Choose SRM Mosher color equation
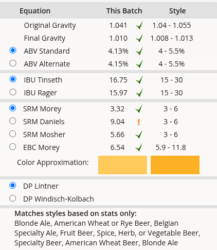The height and width of the screenshot is (250, 217). 13,134
